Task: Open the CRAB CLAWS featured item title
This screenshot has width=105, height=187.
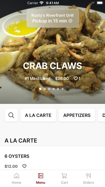Action: [x=52, y=66]
